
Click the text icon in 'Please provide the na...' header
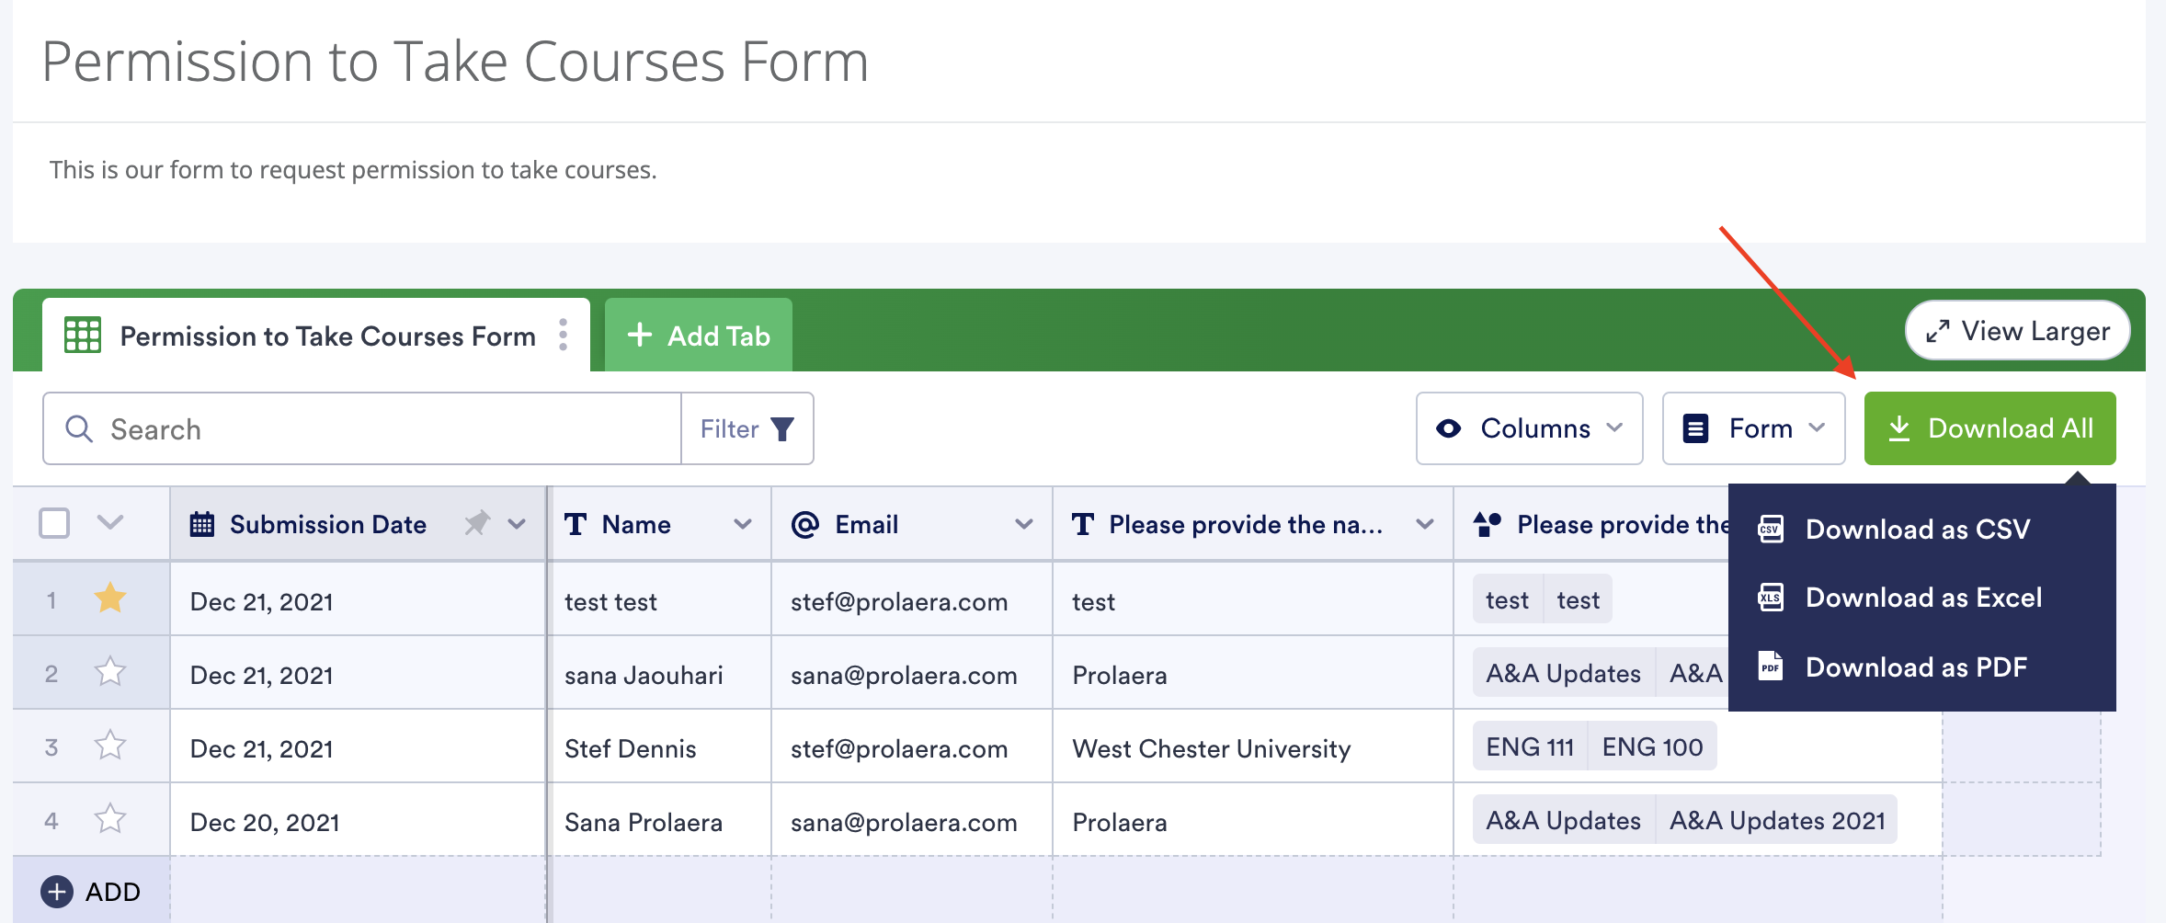tap(1083, 524)
